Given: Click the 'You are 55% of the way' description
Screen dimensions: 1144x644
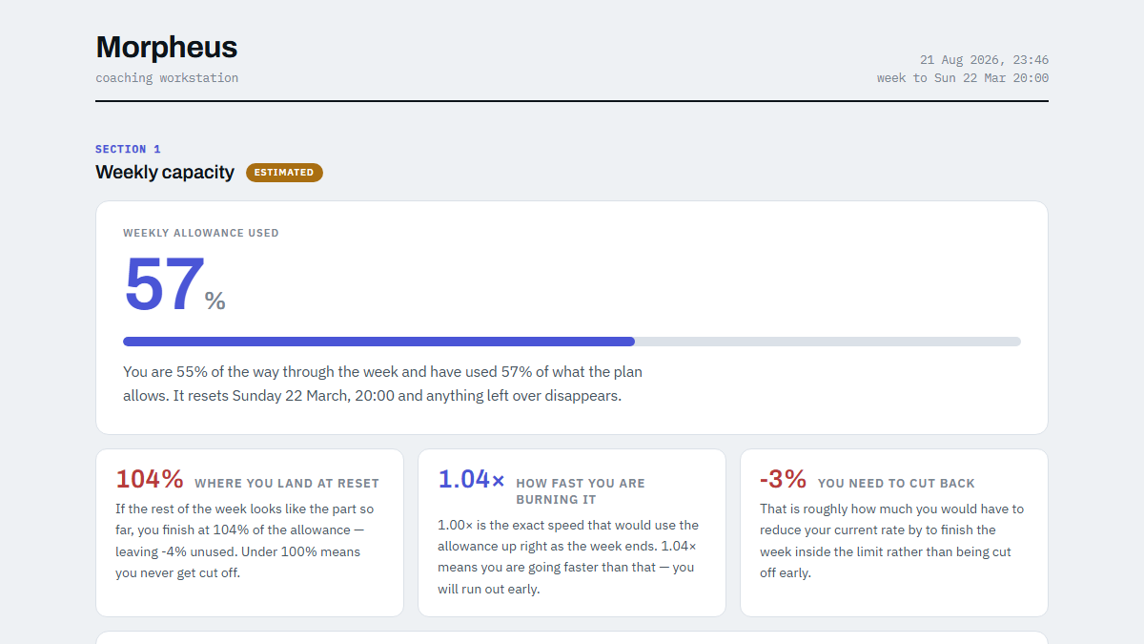Looking at the screenshot, I should (382, 384).
